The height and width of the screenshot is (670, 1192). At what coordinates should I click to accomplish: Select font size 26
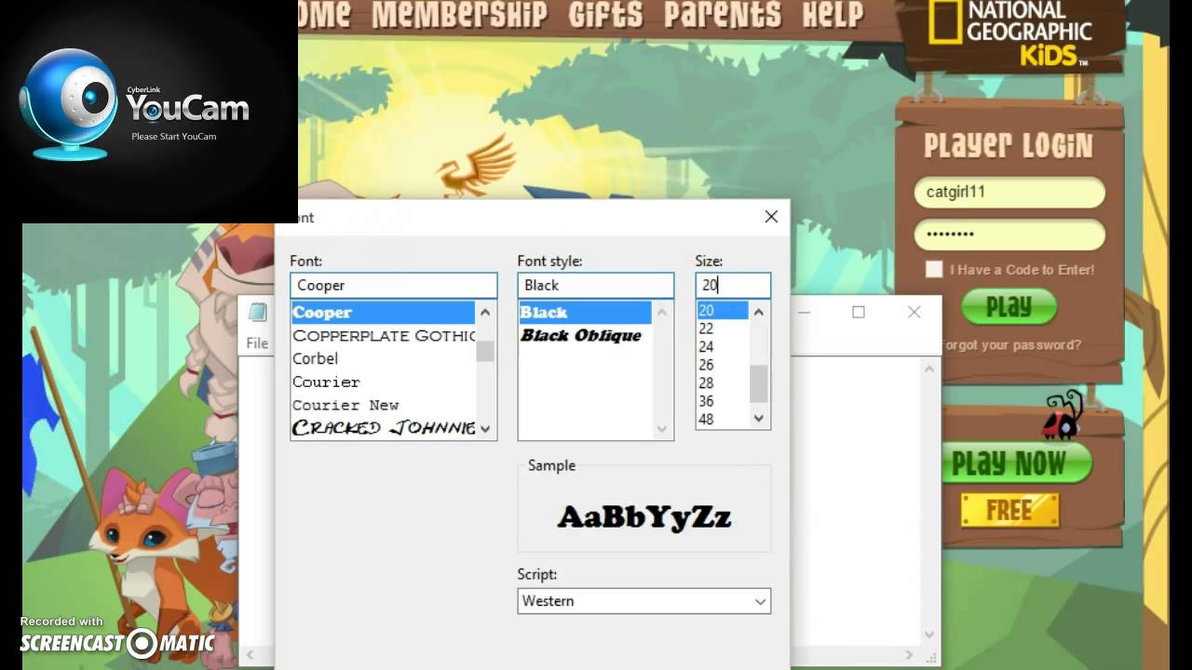(723, 365)
